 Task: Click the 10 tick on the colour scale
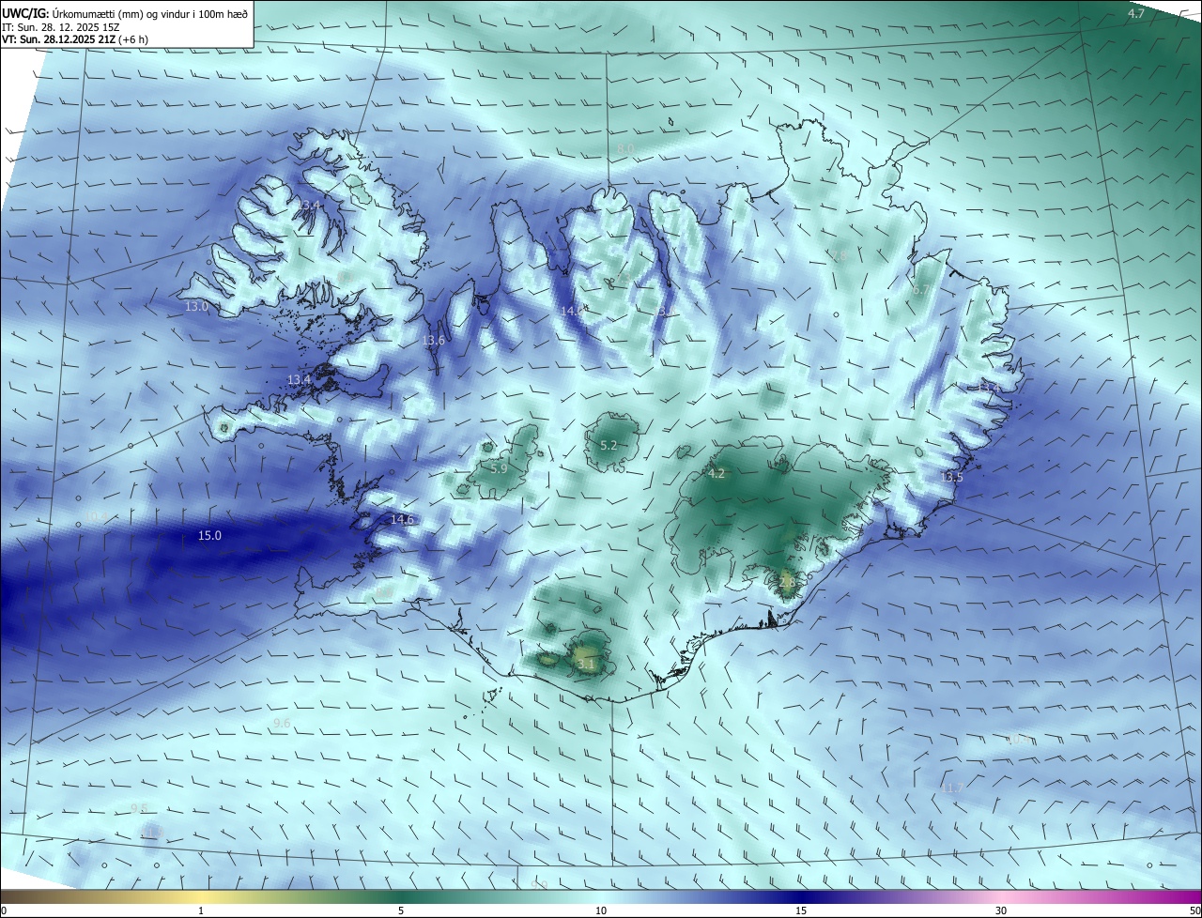(601, 910)
